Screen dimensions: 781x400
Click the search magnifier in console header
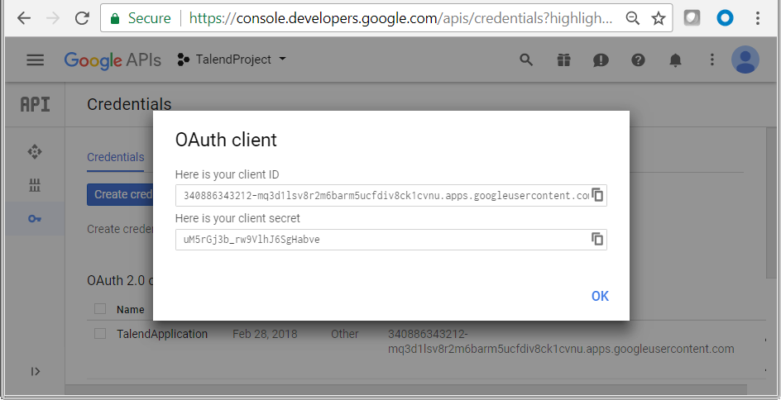coord(526,60)
